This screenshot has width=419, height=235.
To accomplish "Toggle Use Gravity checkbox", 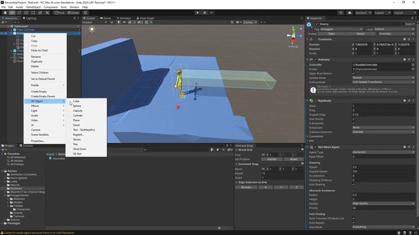I will [354, 119].
